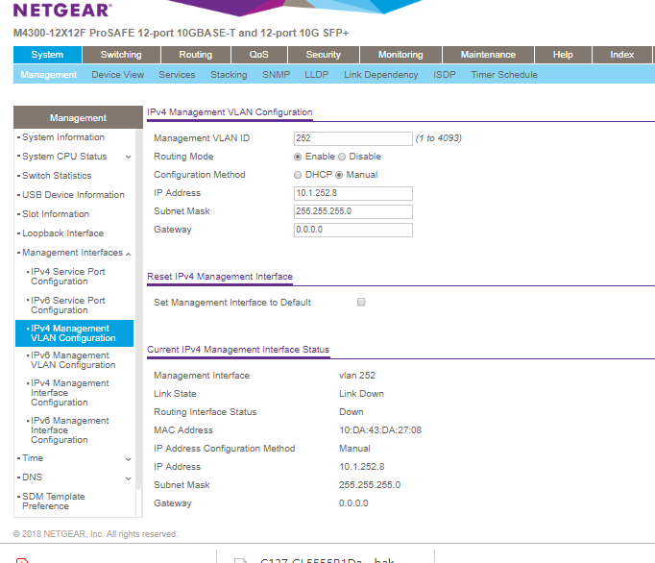The width and height of the screenshot is (655, 563).
Task: Open the Stacking submenu
Action: [x=229, y=75]
